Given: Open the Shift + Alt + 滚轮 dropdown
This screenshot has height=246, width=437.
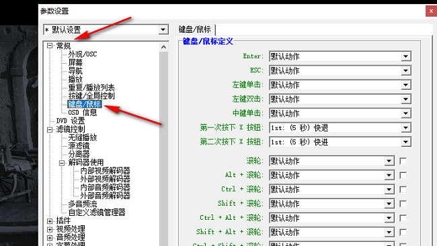Looking at the screenshot, I should click(x=389, y=233).
